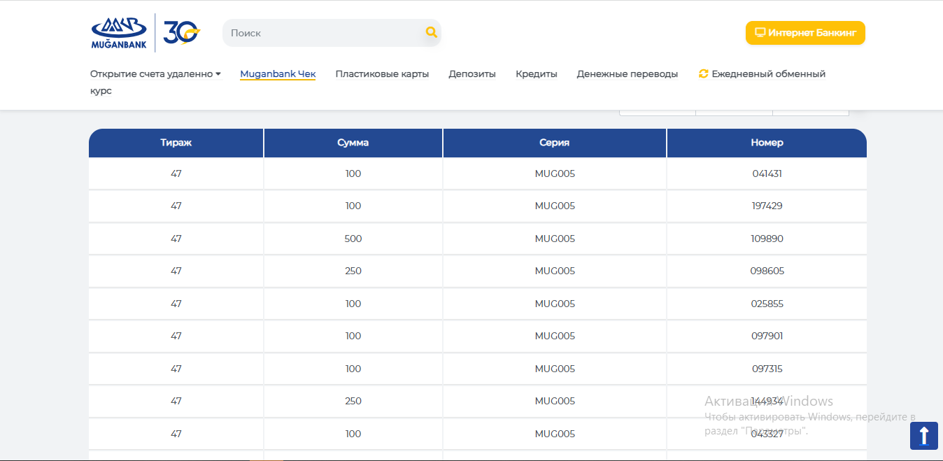The width and height of the screenshot is (943, 461).
Task: Click the monitor icon in Интернет Банкинг
Action: tap(760, 33)
